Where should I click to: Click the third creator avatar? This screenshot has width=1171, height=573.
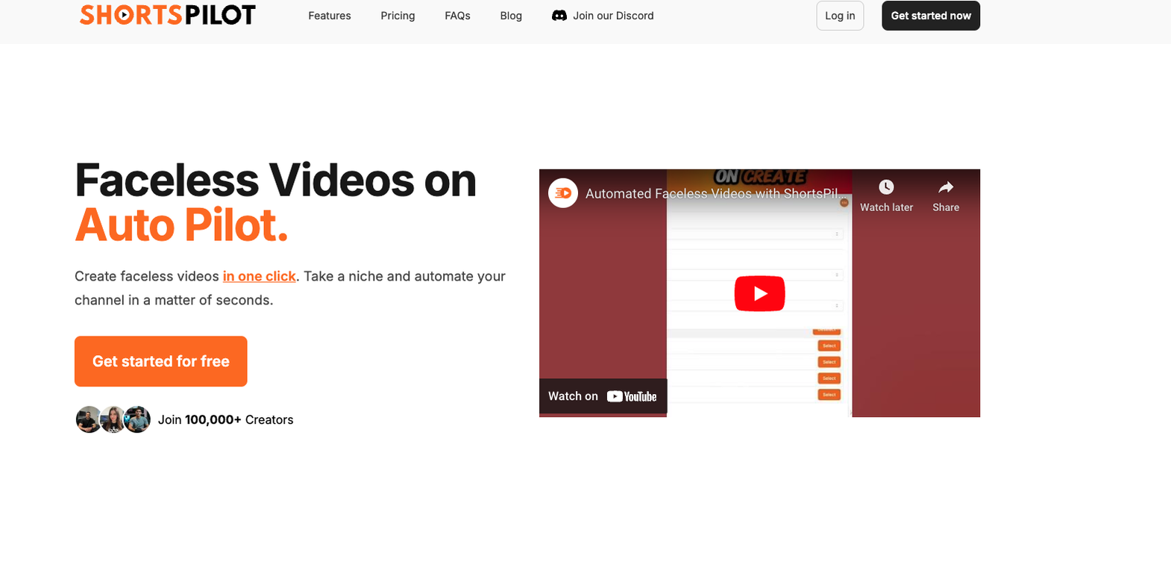point(138,419)
